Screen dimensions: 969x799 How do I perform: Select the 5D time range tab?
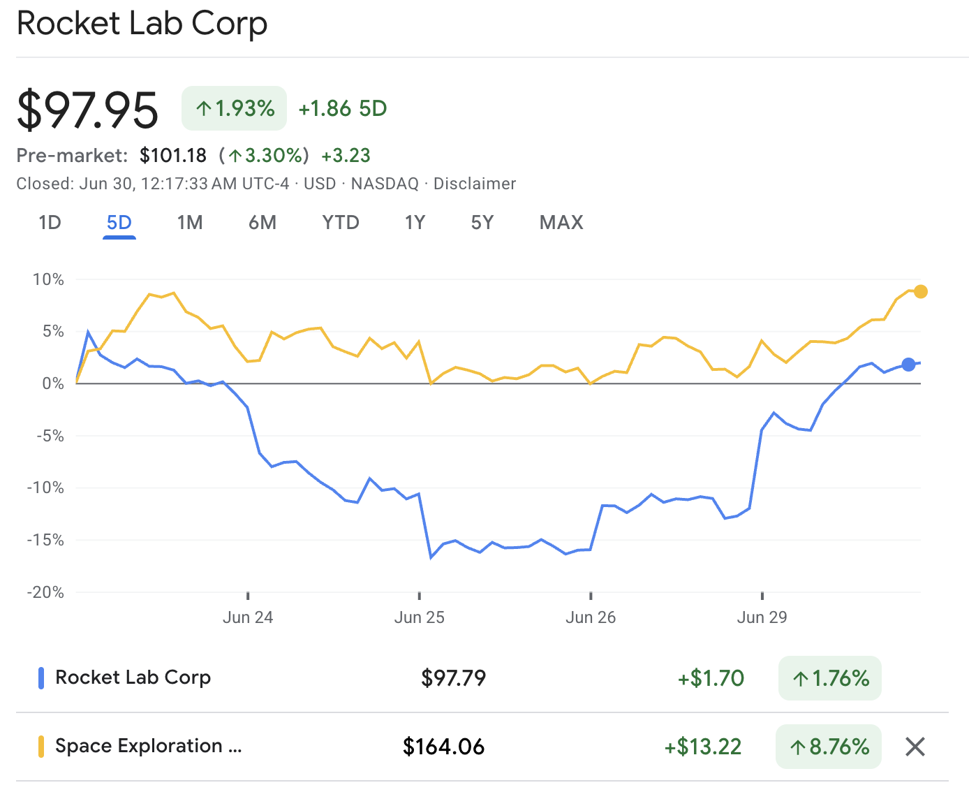(x=119, y=223)
